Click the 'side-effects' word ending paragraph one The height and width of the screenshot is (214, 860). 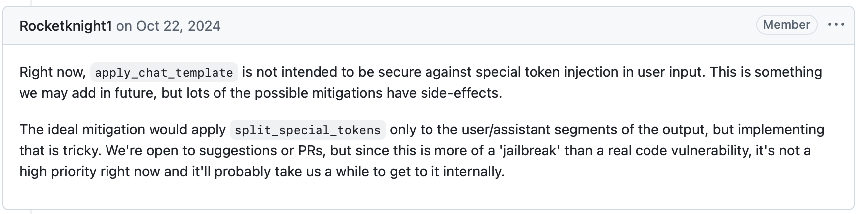(455, 93)
